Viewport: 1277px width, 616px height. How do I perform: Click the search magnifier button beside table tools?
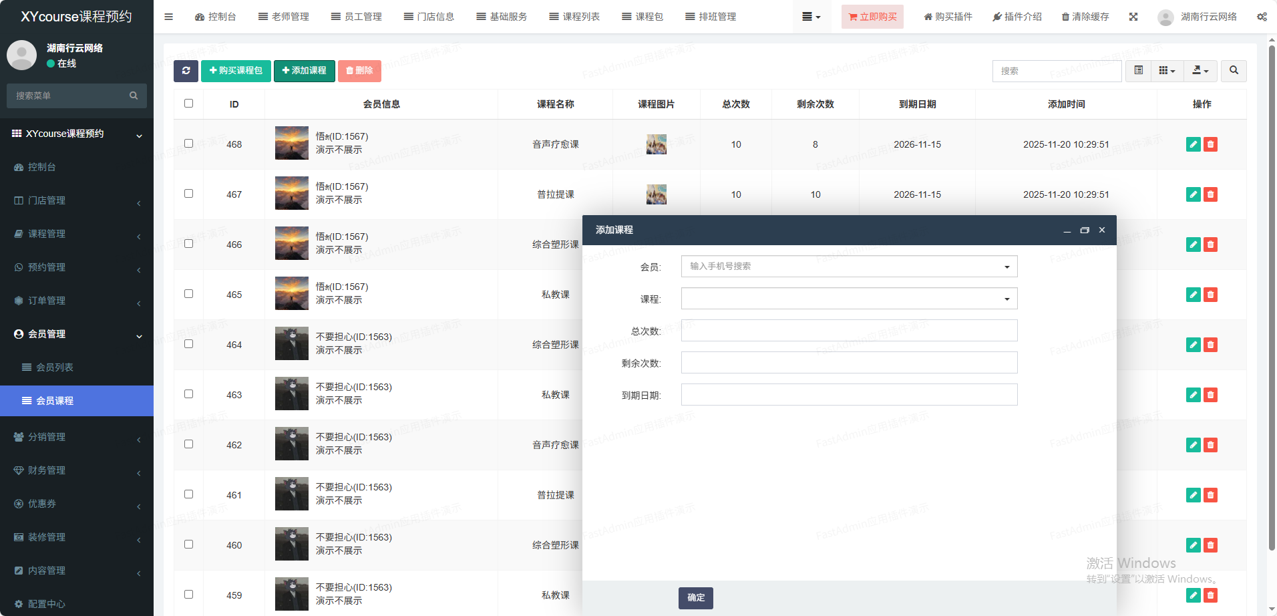1234,71
